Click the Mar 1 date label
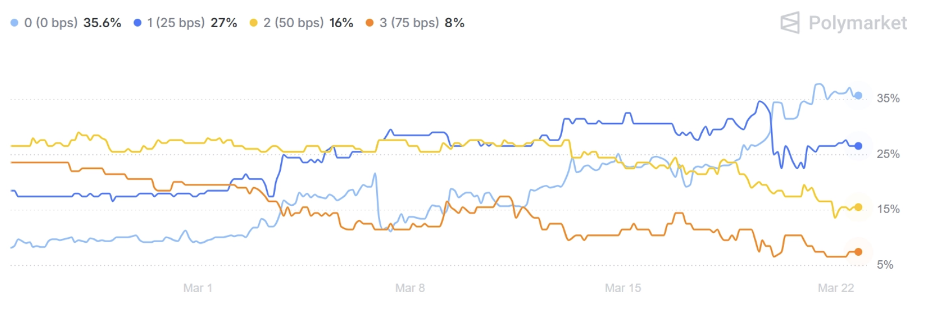 tap(197, 288)
